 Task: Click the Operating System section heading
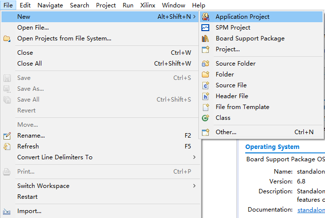[x=272, y=147]
